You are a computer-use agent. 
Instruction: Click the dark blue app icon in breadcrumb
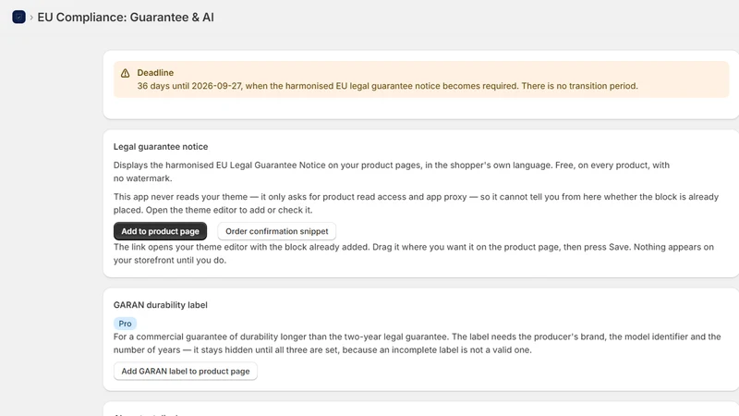pos(18,17)
